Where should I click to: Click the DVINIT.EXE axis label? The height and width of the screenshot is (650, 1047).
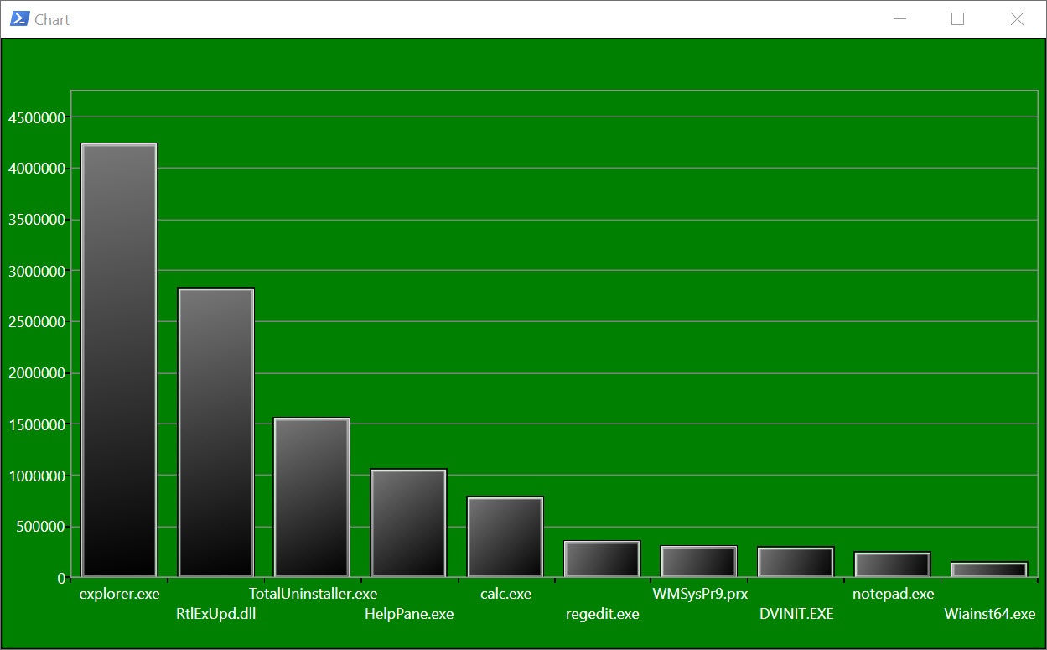point(796,614)
